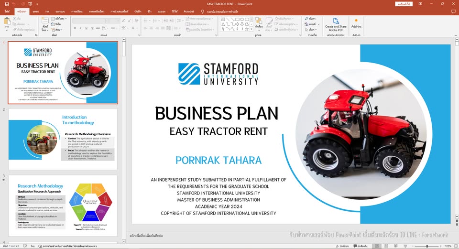Image resolution: width=459 pixels, height=249 pixels.
Task: Open the Design ribbon tab
Action: point(60,11)
